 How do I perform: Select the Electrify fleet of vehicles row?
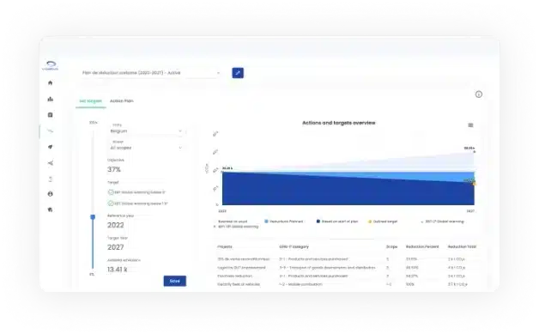347,284
